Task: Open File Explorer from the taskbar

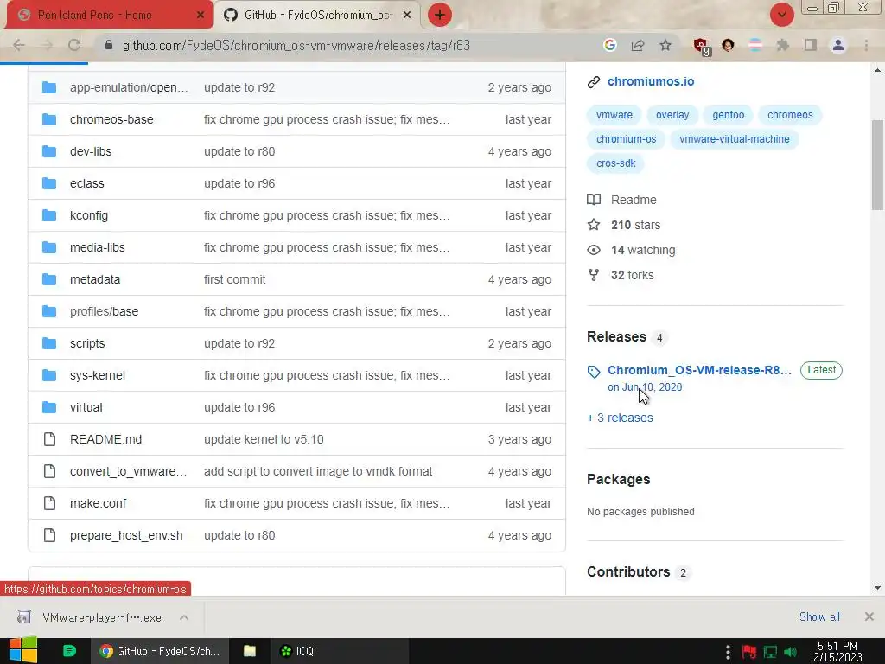Action: [250, 651]
